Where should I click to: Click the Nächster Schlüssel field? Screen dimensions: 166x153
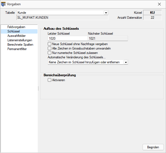[108, 39]
